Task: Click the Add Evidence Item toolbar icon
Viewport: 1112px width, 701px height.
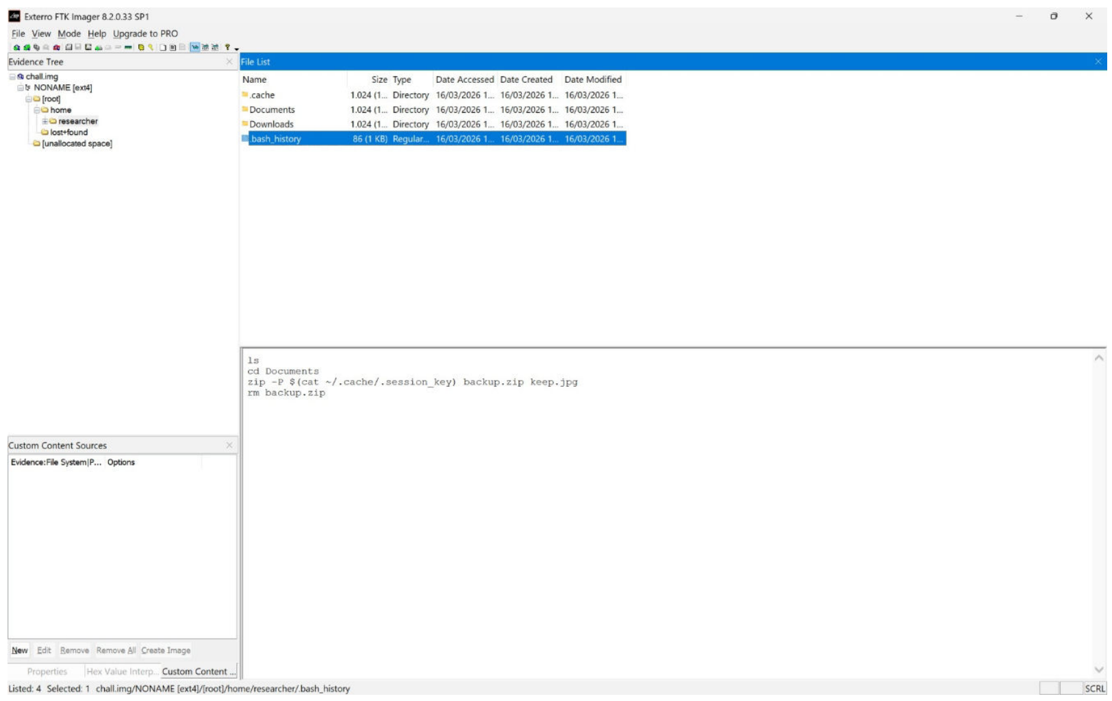Action: point(16,47)
